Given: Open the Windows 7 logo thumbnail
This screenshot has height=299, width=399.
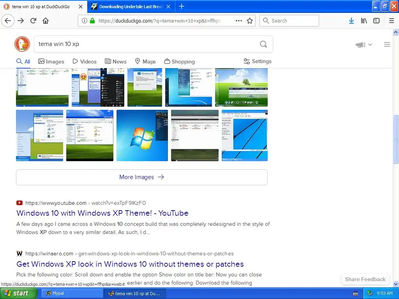Looking at the screenshot, I should click(x=142, y=135).
